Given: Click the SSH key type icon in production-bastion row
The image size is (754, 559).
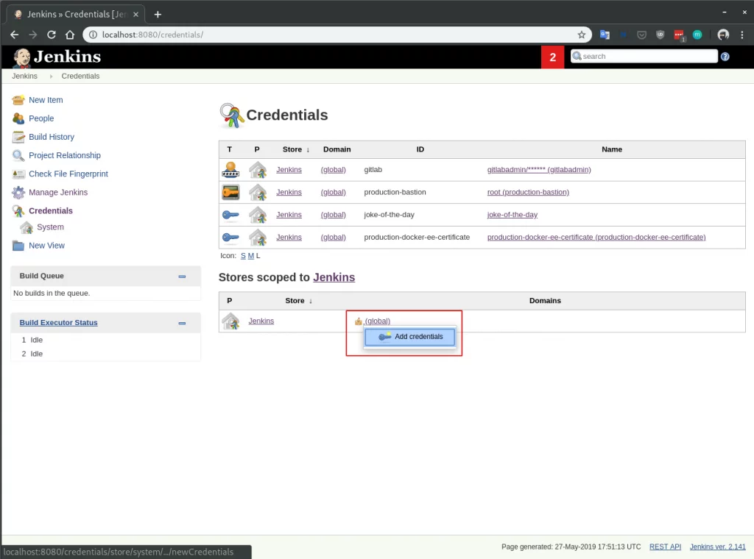Looking at the screenshot, I should [x=230, y=192].
